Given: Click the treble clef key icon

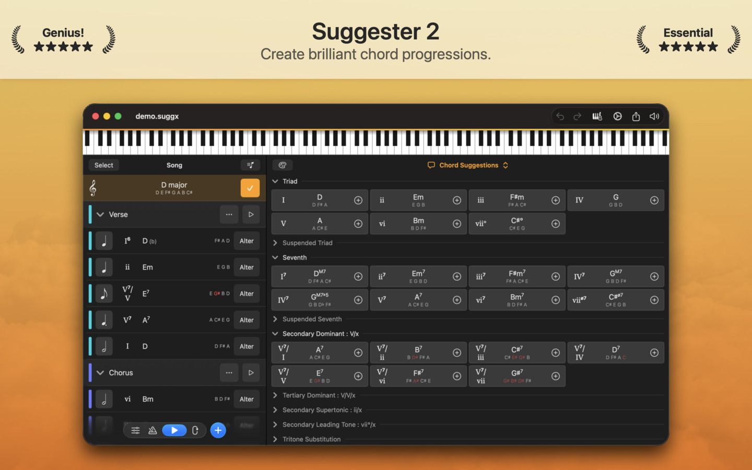Looking at the screenshot, I should click(93, 188).
